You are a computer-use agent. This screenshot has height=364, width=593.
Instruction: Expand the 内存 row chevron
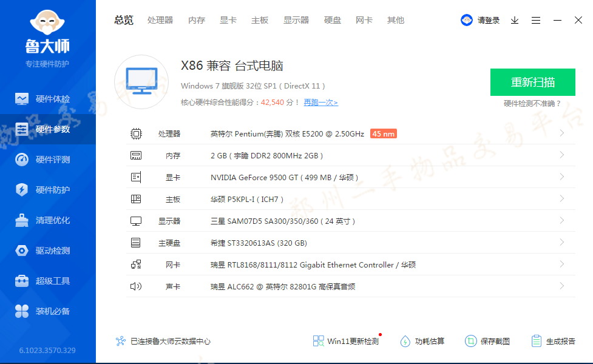coord(562,155)
